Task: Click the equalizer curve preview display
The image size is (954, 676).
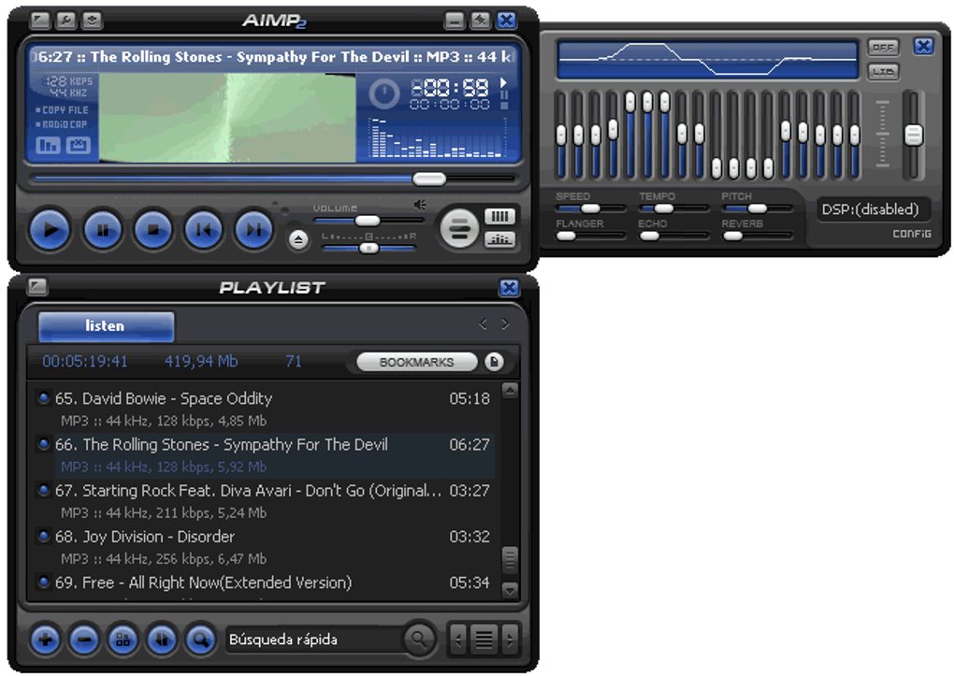Action: click(x=707, y=60)
